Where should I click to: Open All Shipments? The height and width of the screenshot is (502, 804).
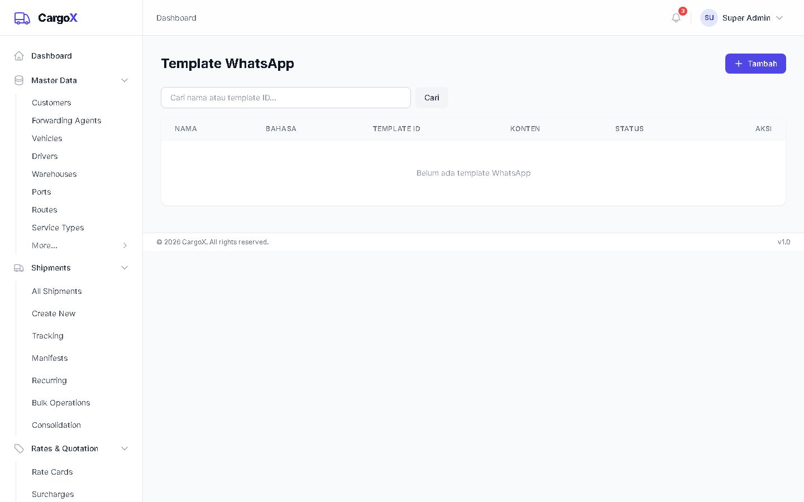coord(57,291)
